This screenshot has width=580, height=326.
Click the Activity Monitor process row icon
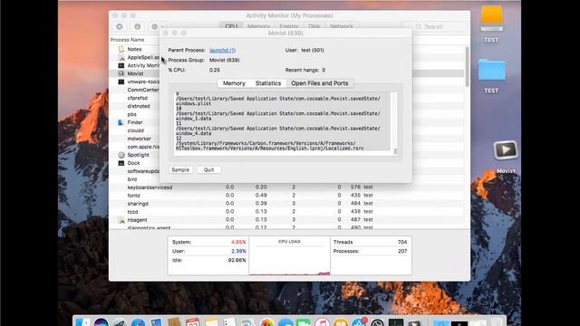point(121,65)
